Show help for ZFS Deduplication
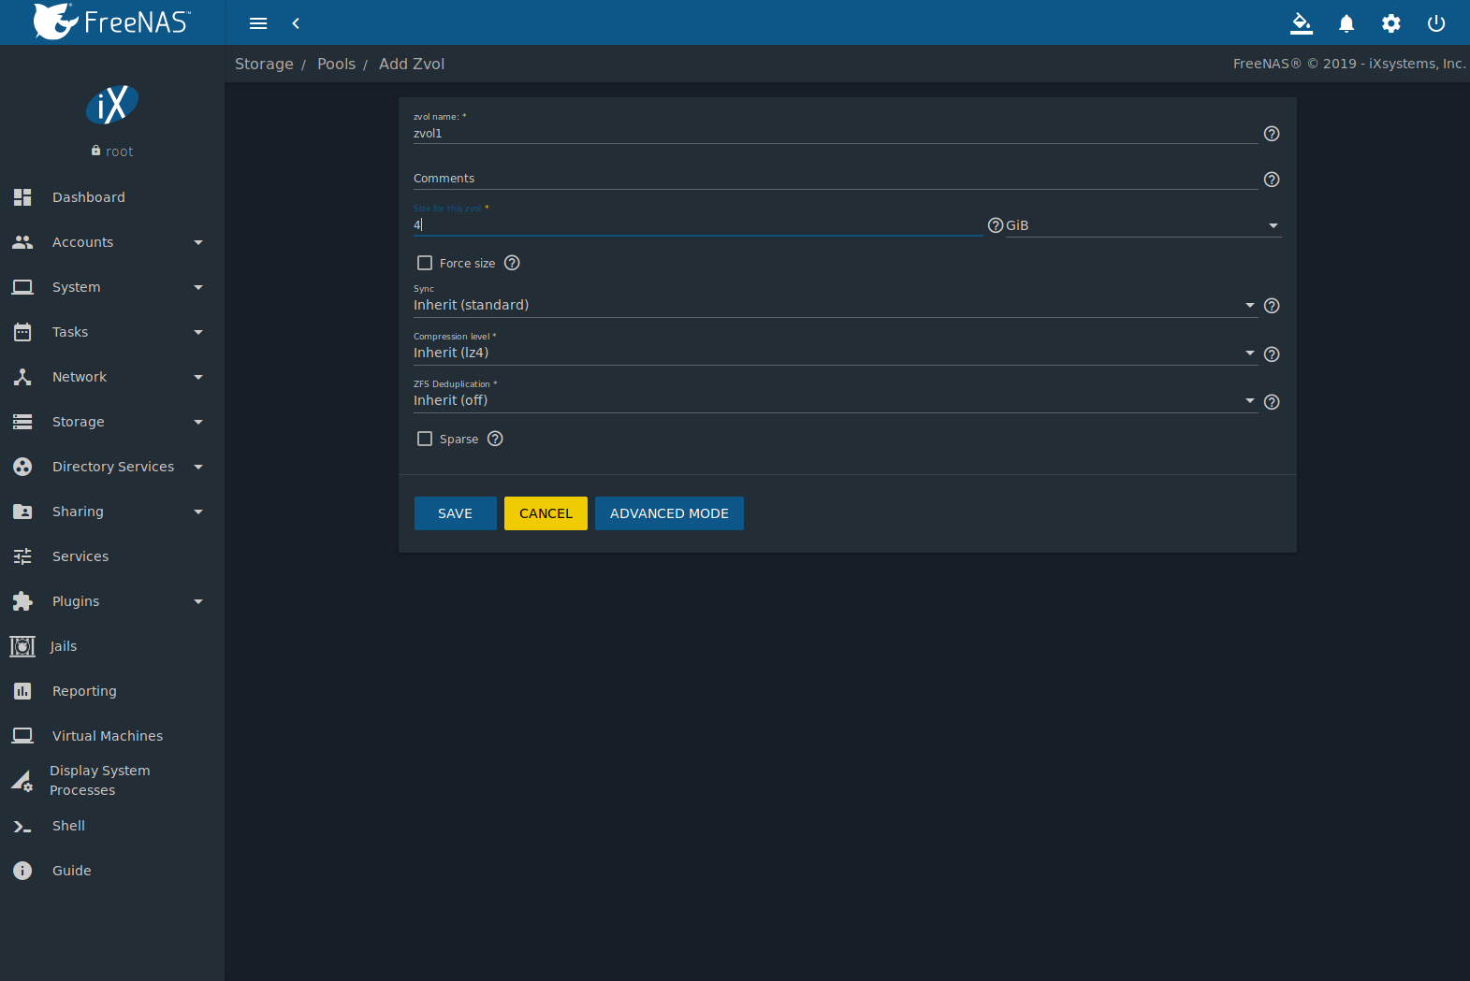The image size is (1470, 981). point(1272,402)
